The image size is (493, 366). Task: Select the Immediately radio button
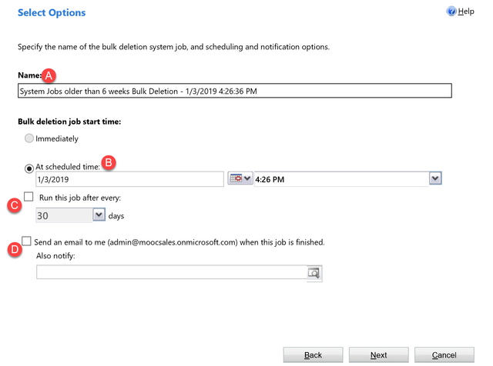click(29, 138)
